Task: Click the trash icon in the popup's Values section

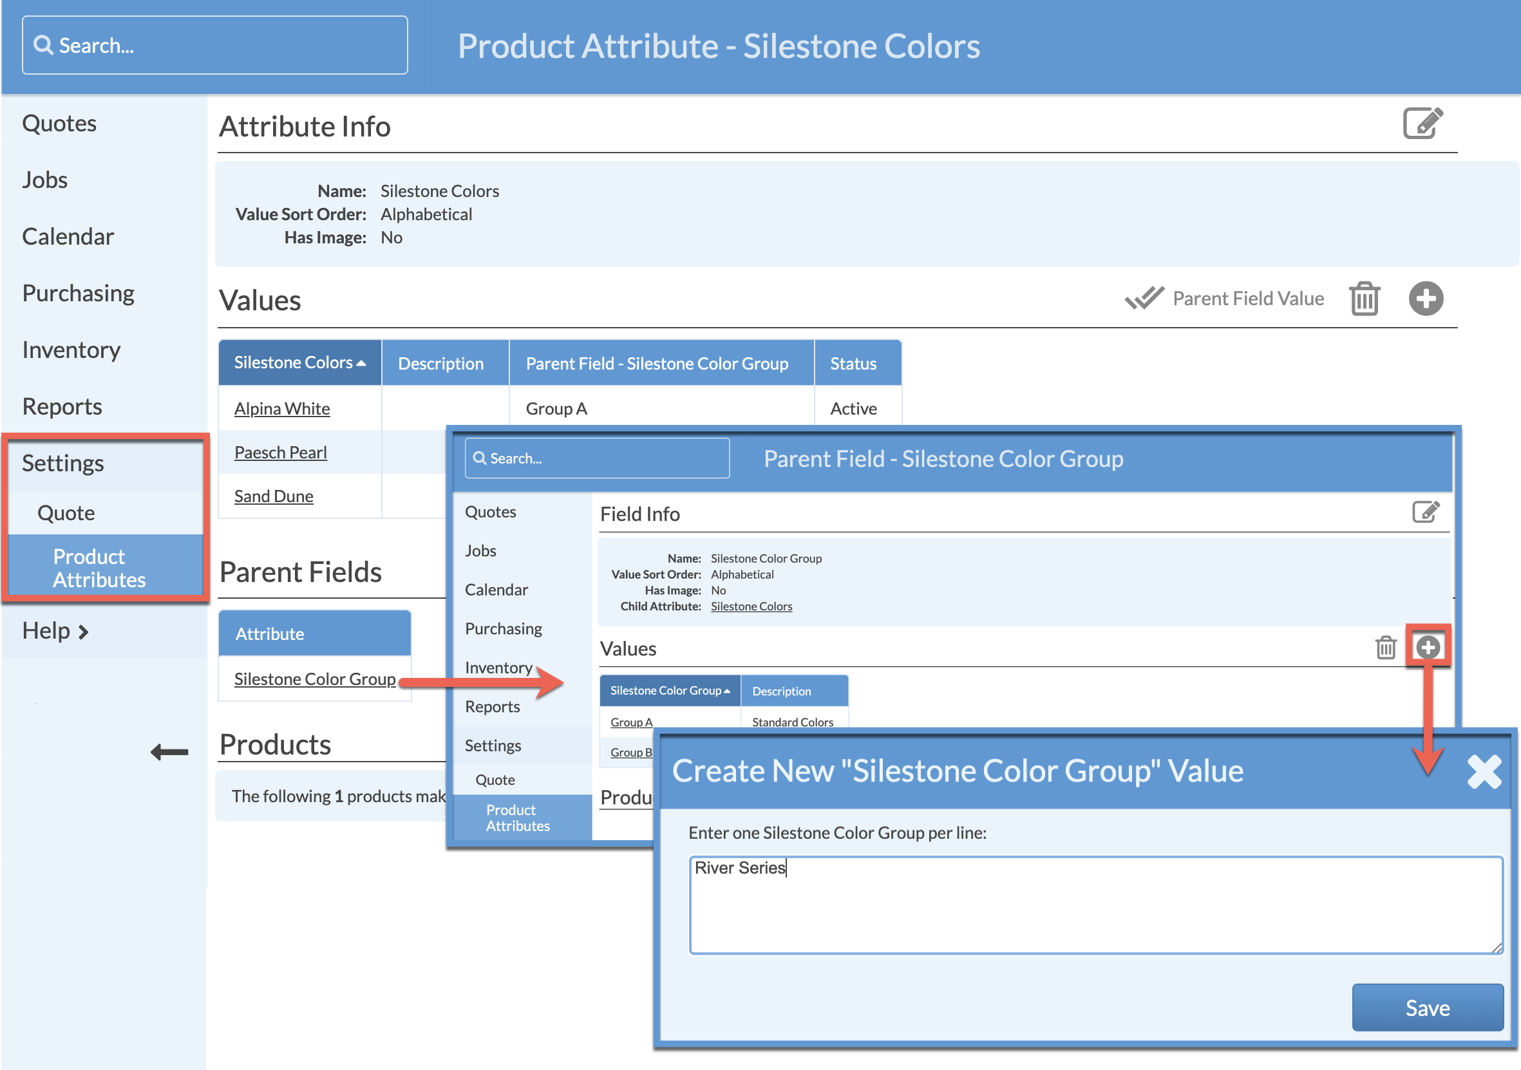Action: [1385, 647]
